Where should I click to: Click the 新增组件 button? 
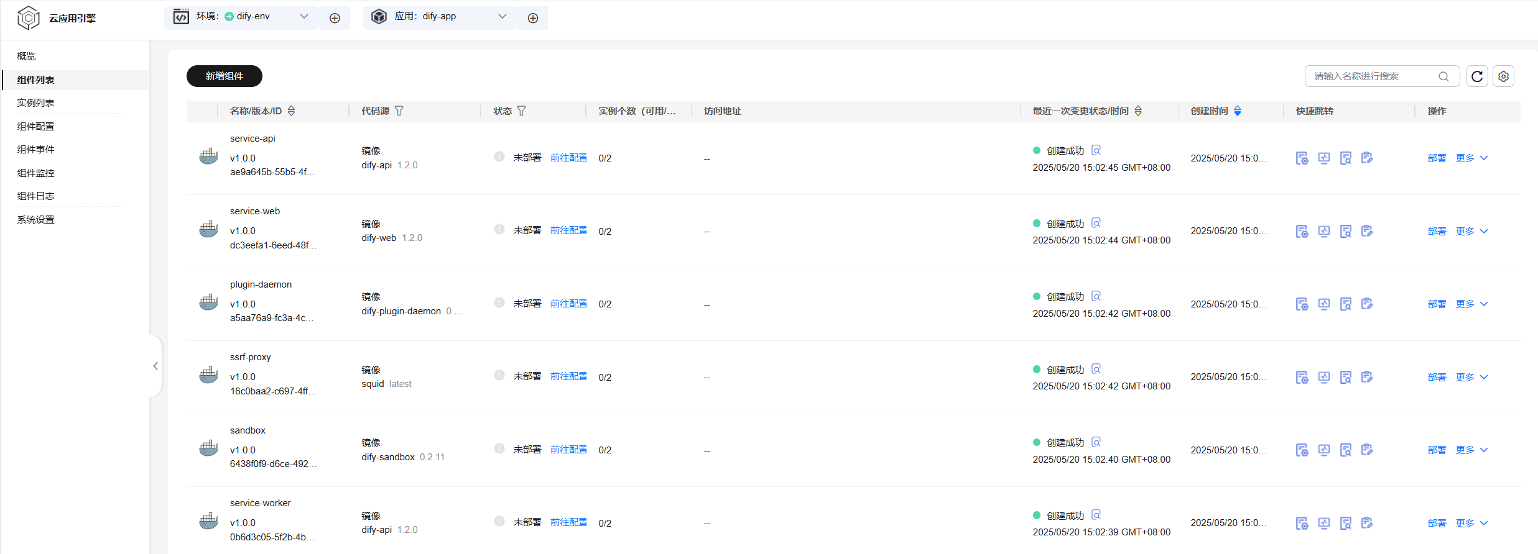pyautogui.click(x=225, y=76)
